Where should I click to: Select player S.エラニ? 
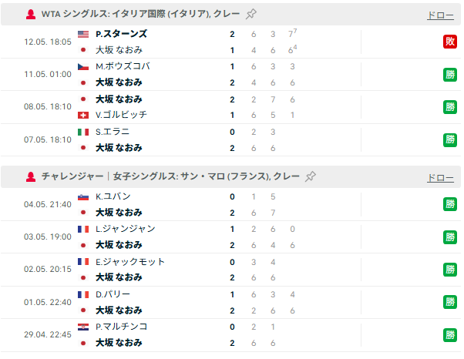(113, 132)
